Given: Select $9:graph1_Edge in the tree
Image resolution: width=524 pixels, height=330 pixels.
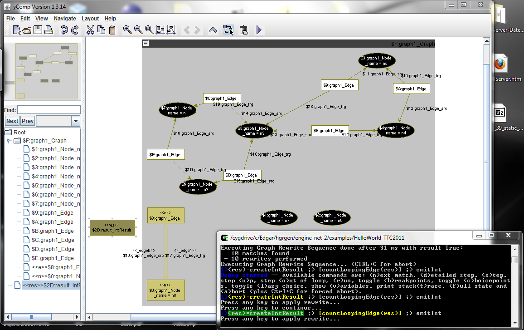Looking at the screenshot, I should 52,213.
